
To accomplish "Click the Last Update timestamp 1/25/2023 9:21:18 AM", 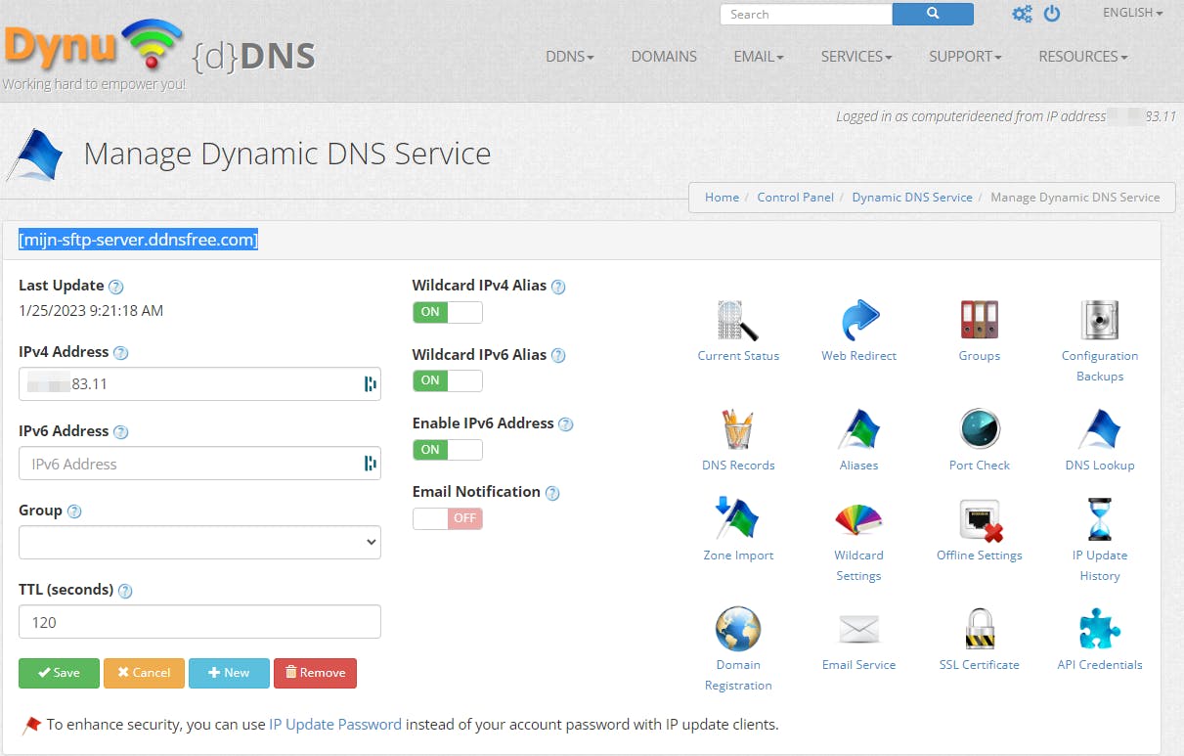I will [x=91, y=311].
